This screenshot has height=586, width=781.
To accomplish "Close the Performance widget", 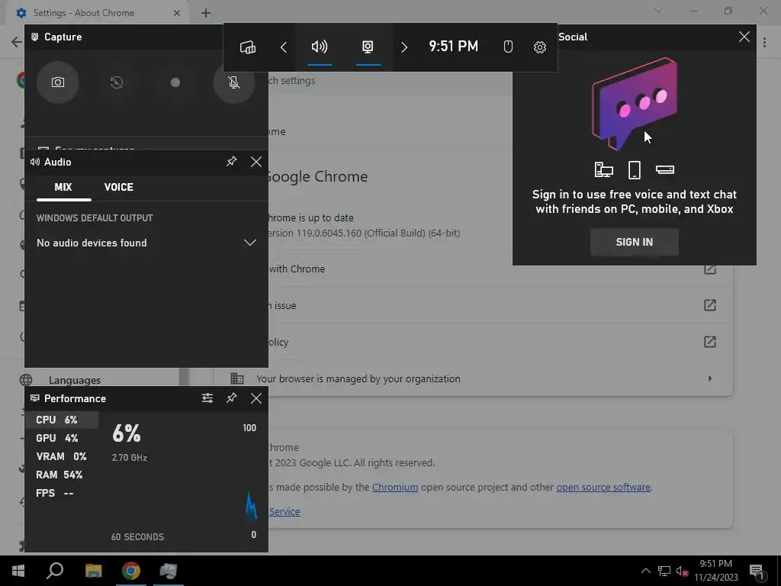I will coord(256,398).
